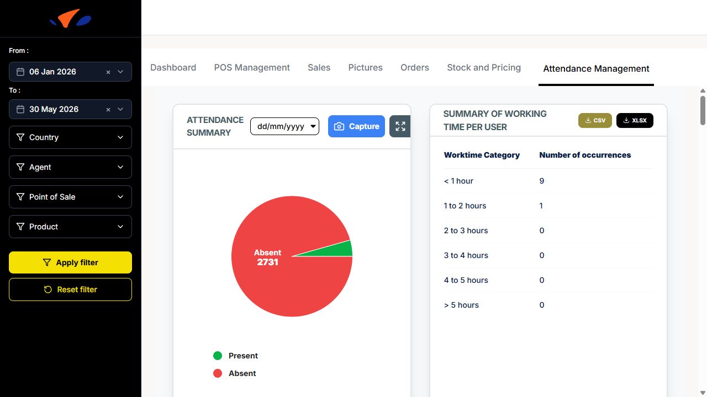
Task: Click the scrollbar up arrow
Action: pos(703,91)
